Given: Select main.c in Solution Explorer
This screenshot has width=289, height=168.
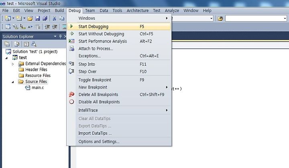Looking at the screenshot, I should pyautogui.click(x=38, y=87).
